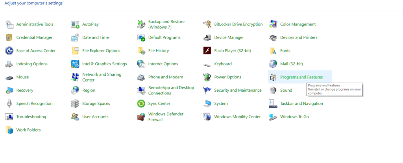The width and height of the screenshot is (403, 163).
Task: Open the Date and Time link
Action: (x=96, y=37)
